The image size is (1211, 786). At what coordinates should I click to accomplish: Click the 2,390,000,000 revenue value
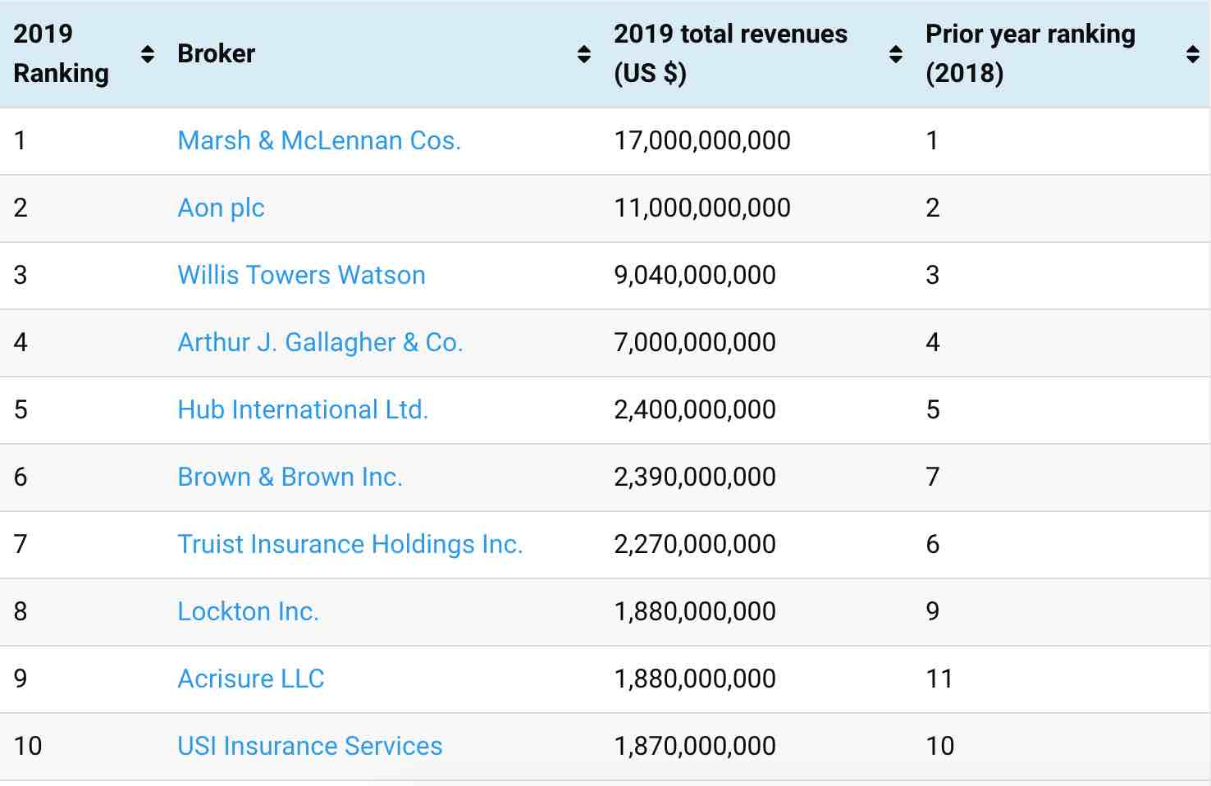(695, 477)
